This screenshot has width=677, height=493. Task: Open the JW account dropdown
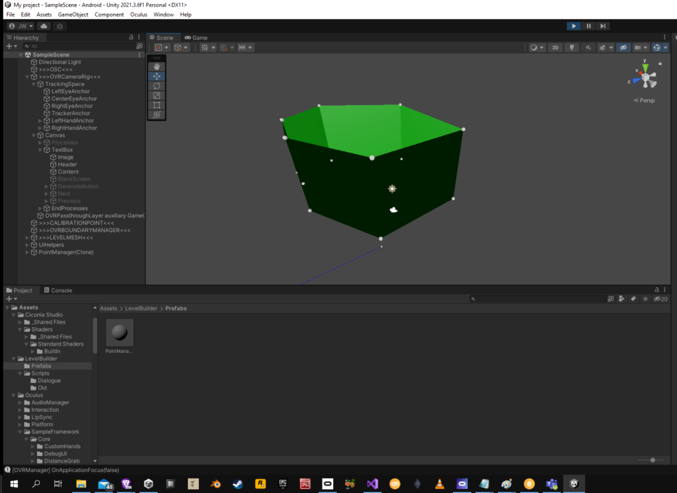21,26
